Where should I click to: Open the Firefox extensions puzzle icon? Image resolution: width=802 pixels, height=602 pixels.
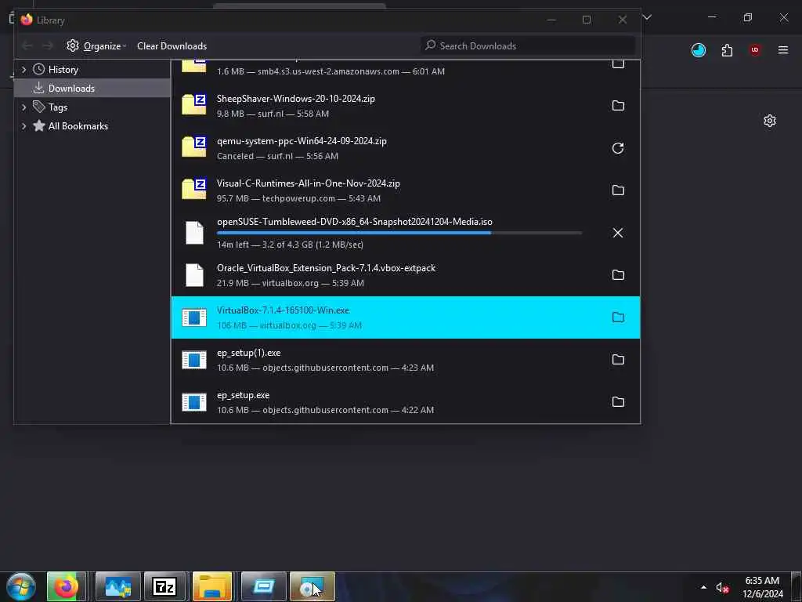coord(727,50)
